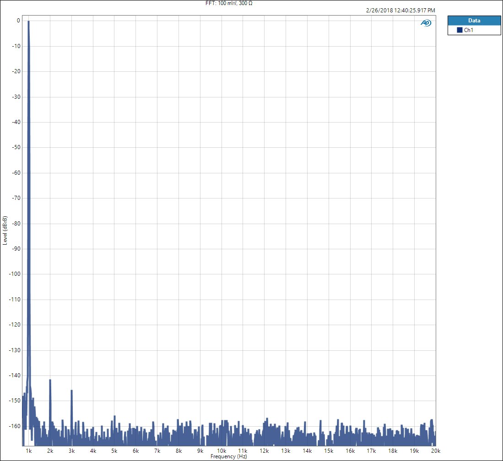Click the Ch1 blue color swatch in legend
This screenshot has height=461, width=503.
460,30
